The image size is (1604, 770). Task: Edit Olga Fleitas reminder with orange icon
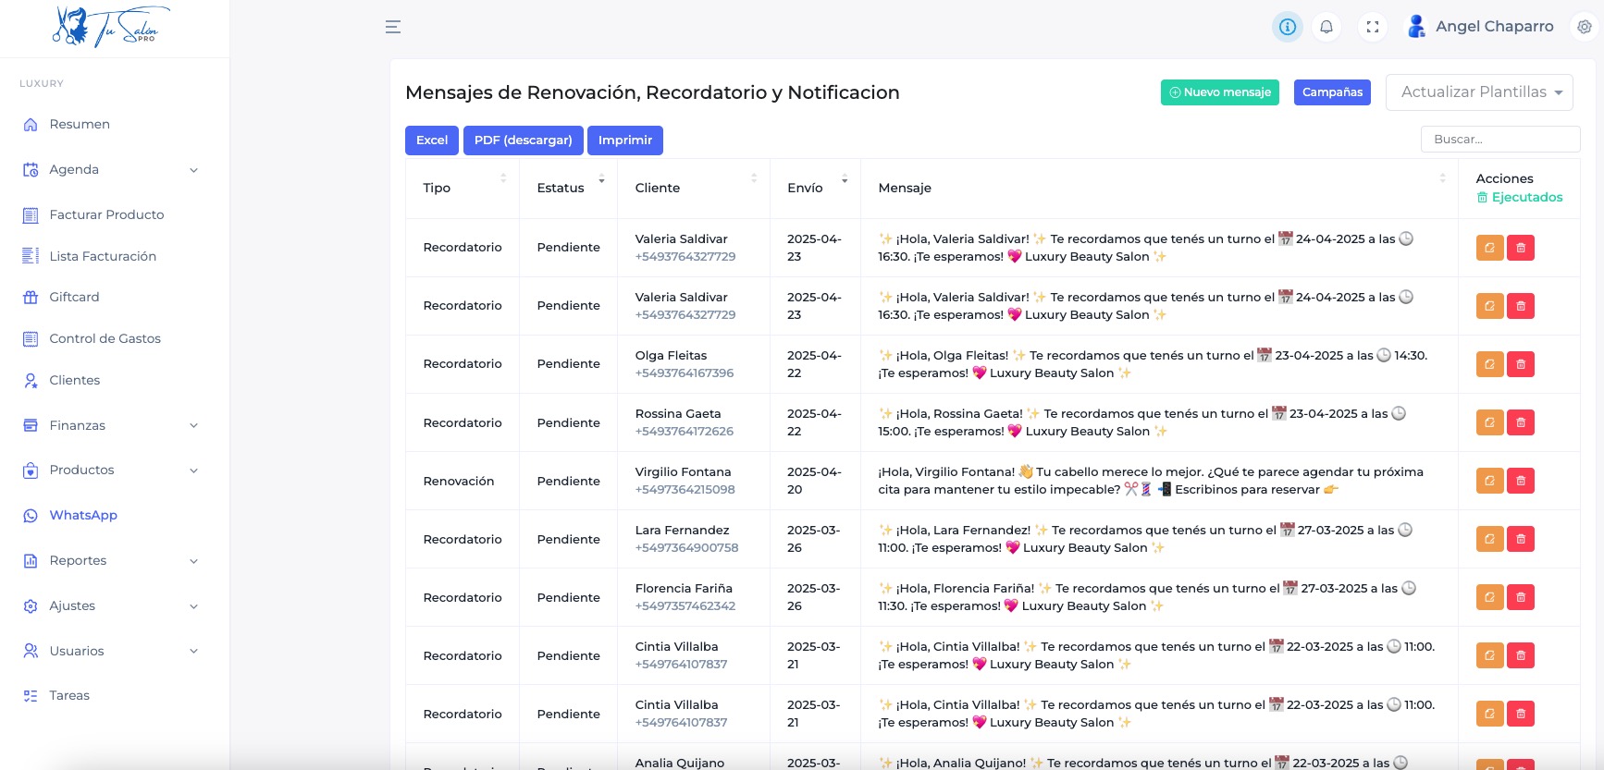[1489, 364]
